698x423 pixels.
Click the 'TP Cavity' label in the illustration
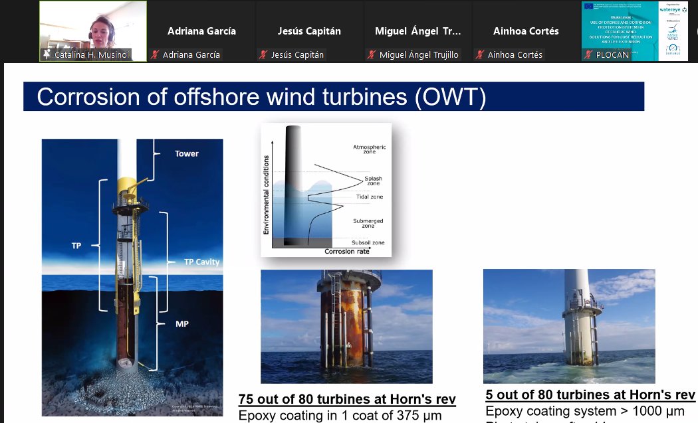tap(201, 262)
